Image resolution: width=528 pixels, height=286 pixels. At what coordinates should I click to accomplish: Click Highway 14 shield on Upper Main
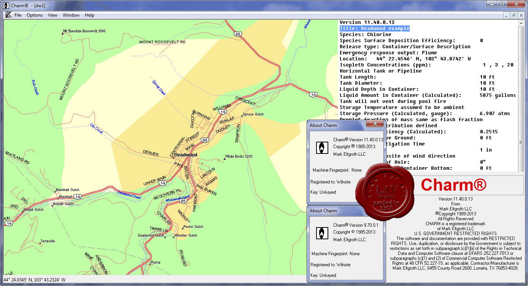pyautogui.click(x=163, y=183)
